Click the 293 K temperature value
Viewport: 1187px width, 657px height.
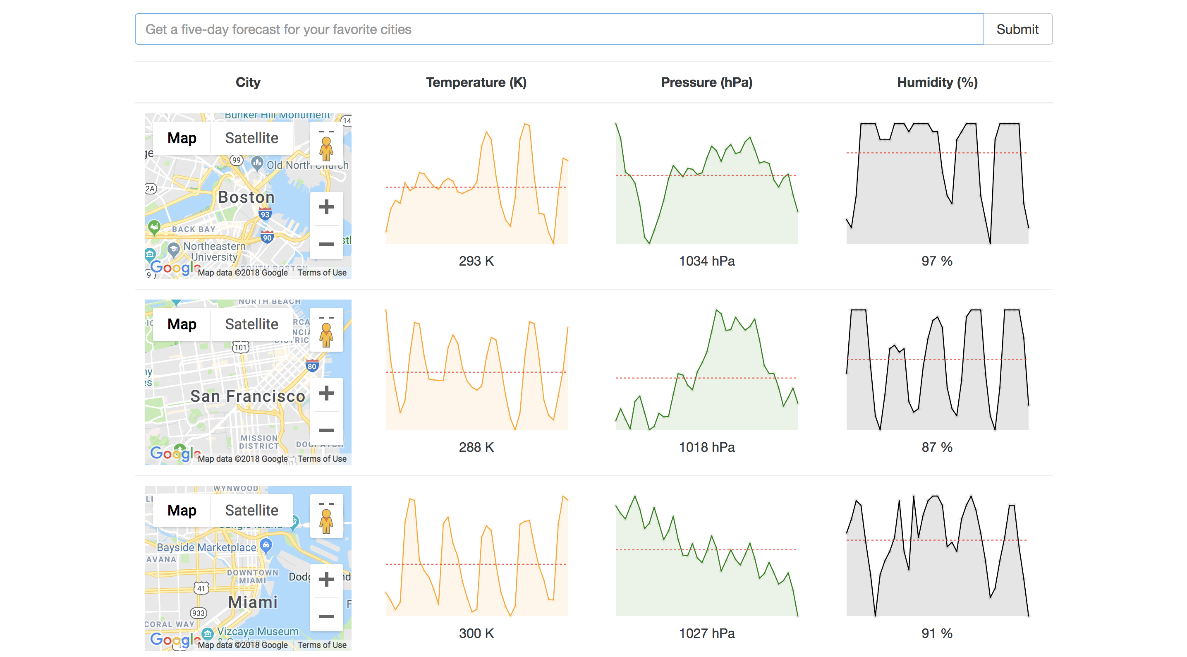click(476, 261)
